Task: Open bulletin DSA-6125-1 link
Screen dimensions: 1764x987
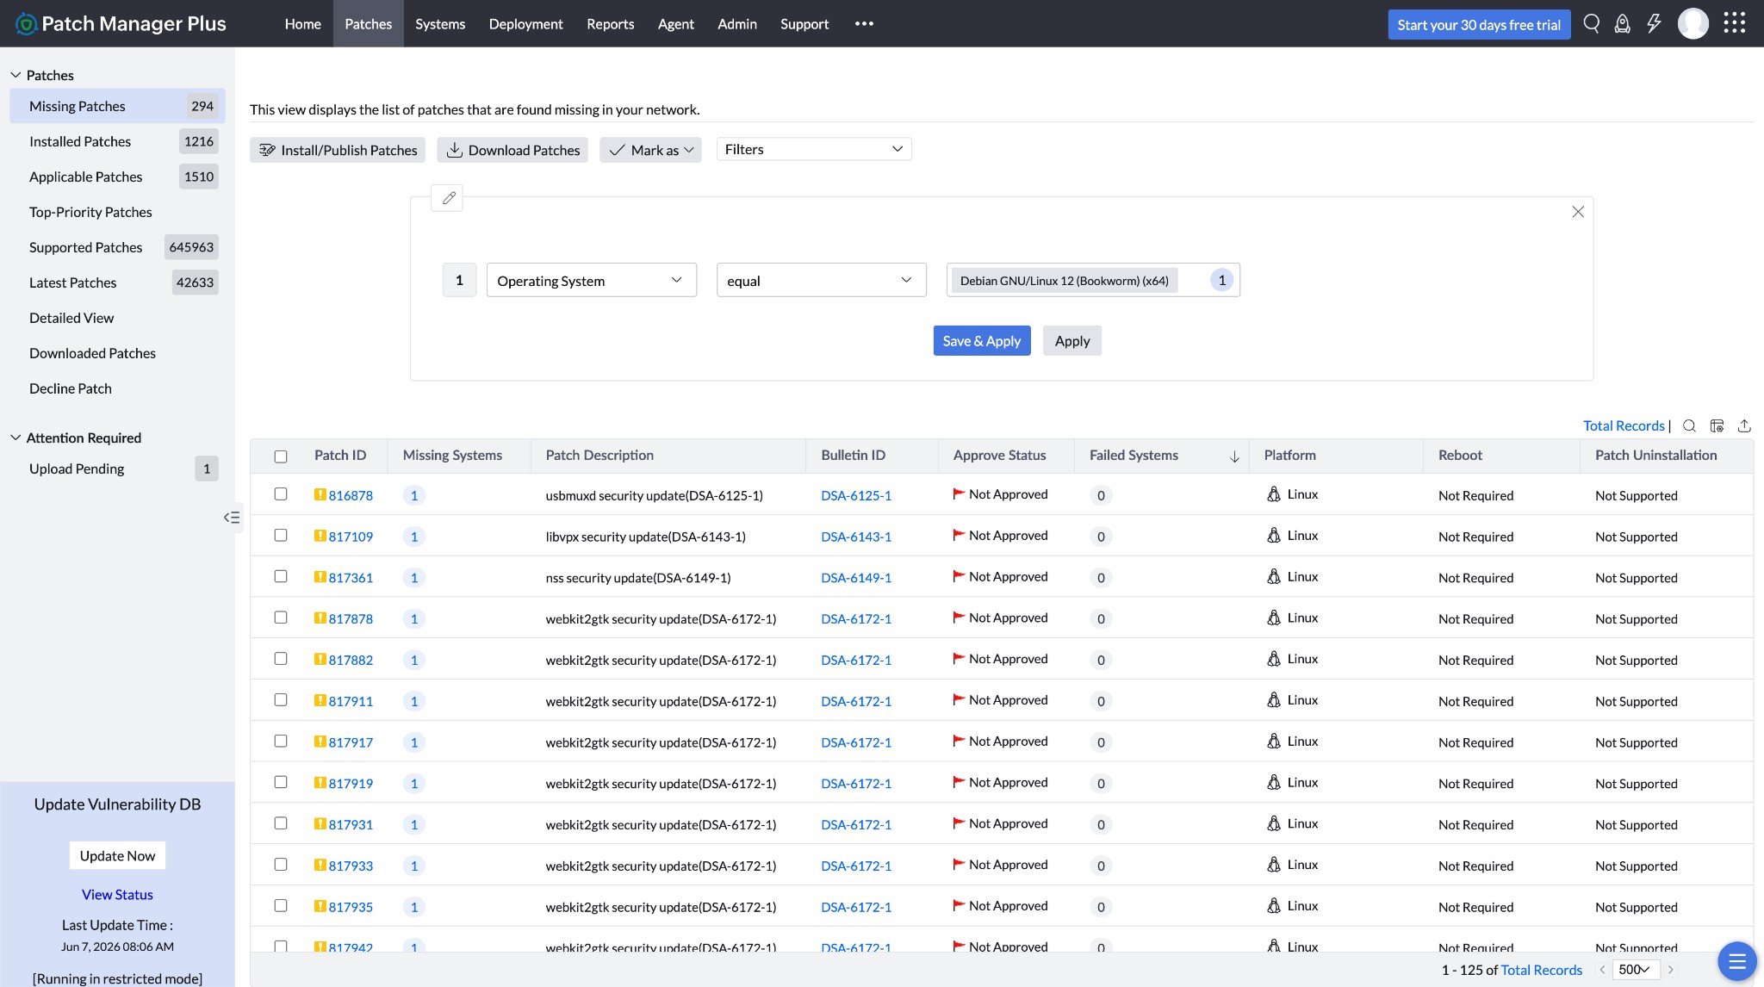Action: (x=856, y=495)
